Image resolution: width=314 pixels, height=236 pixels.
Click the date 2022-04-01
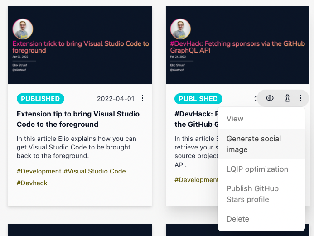pos(116,99)
